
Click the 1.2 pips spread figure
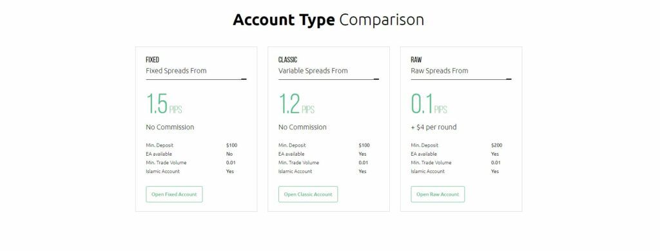296,104
